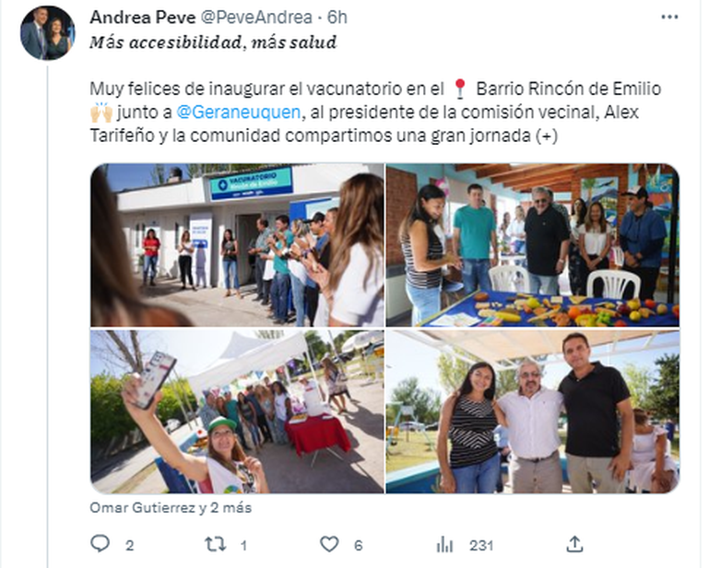Click the reply count number 2
This screenshot has width=710, height=568.
pyautogui.click(x=129, y=545)
